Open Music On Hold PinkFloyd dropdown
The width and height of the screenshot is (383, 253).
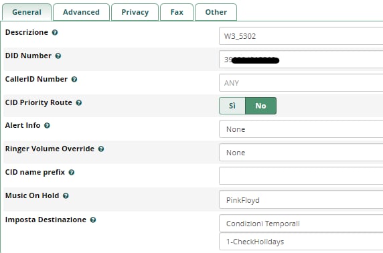click(x=301, y=200)
